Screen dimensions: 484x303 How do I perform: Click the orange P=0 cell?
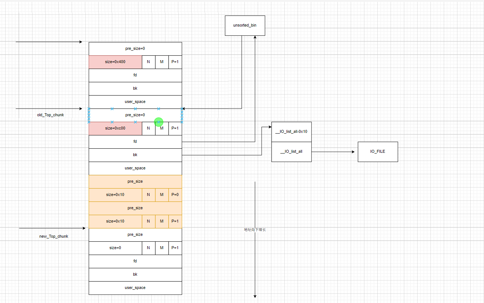point(175,195)
